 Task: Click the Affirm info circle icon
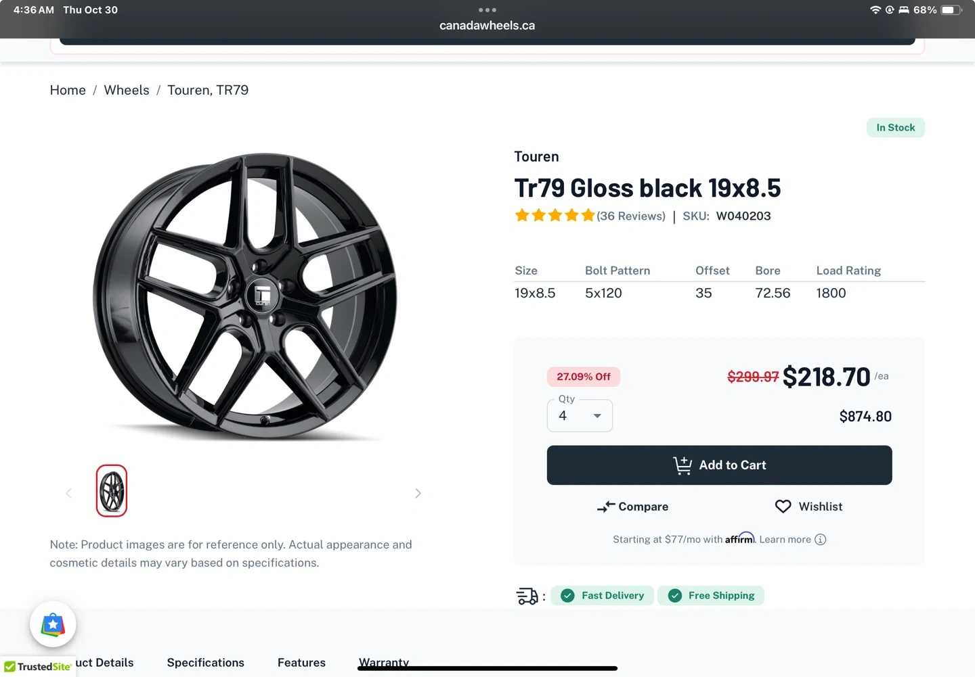pyautogui.click(x=820, y=540)
